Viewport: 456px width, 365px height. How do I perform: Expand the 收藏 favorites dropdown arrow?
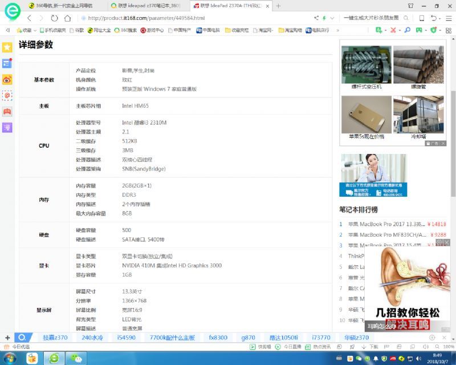click(35, 30)
